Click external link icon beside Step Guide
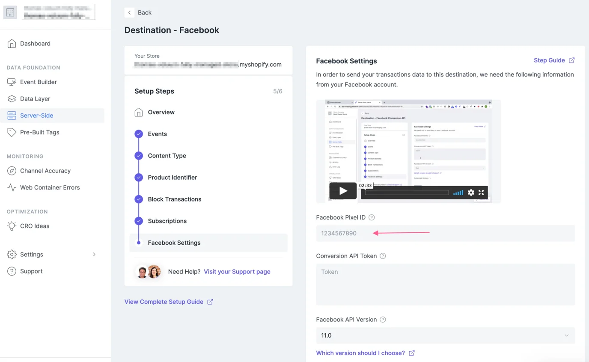 (x=571, y=60)
